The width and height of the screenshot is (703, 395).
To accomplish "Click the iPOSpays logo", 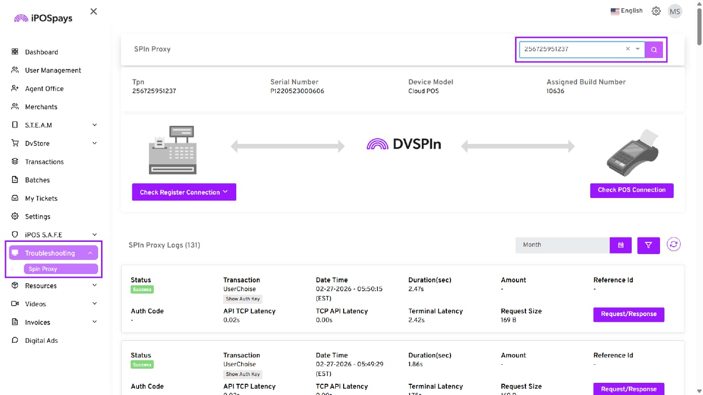I will (x=43, y=18).
